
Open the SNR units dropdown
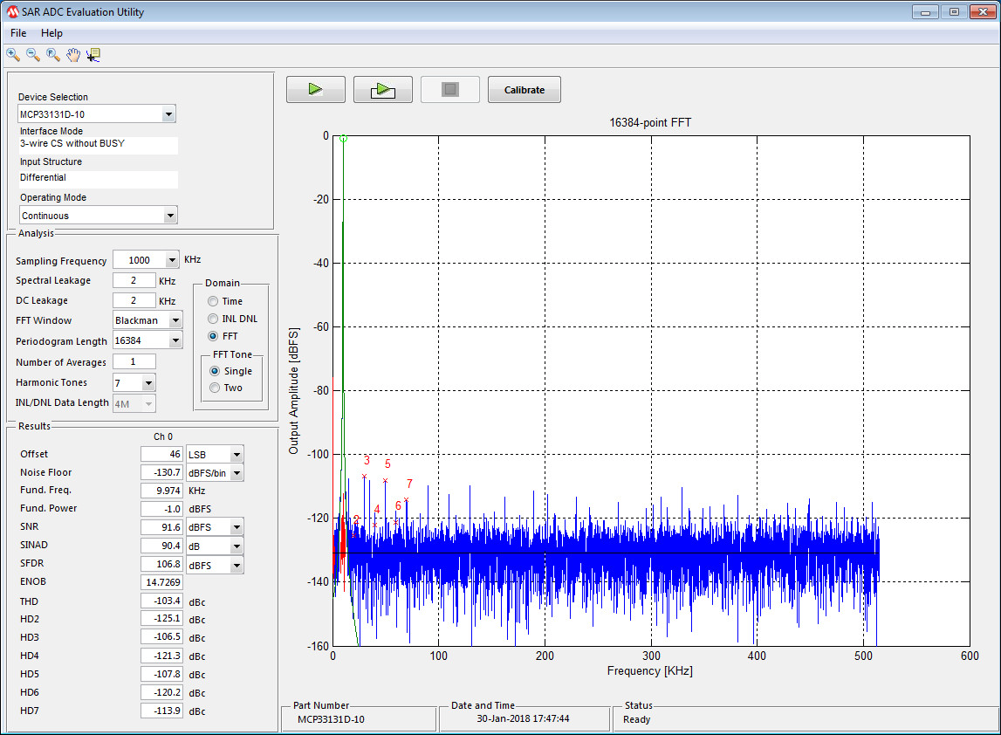click(x=236, y=527)
